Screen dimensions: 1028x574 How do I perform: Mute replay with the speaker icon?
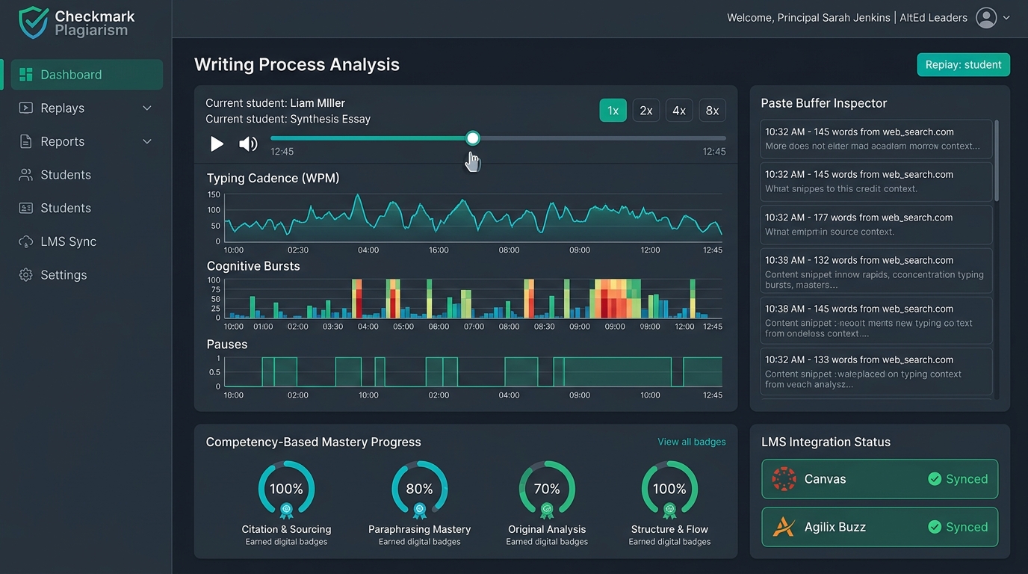248,143
